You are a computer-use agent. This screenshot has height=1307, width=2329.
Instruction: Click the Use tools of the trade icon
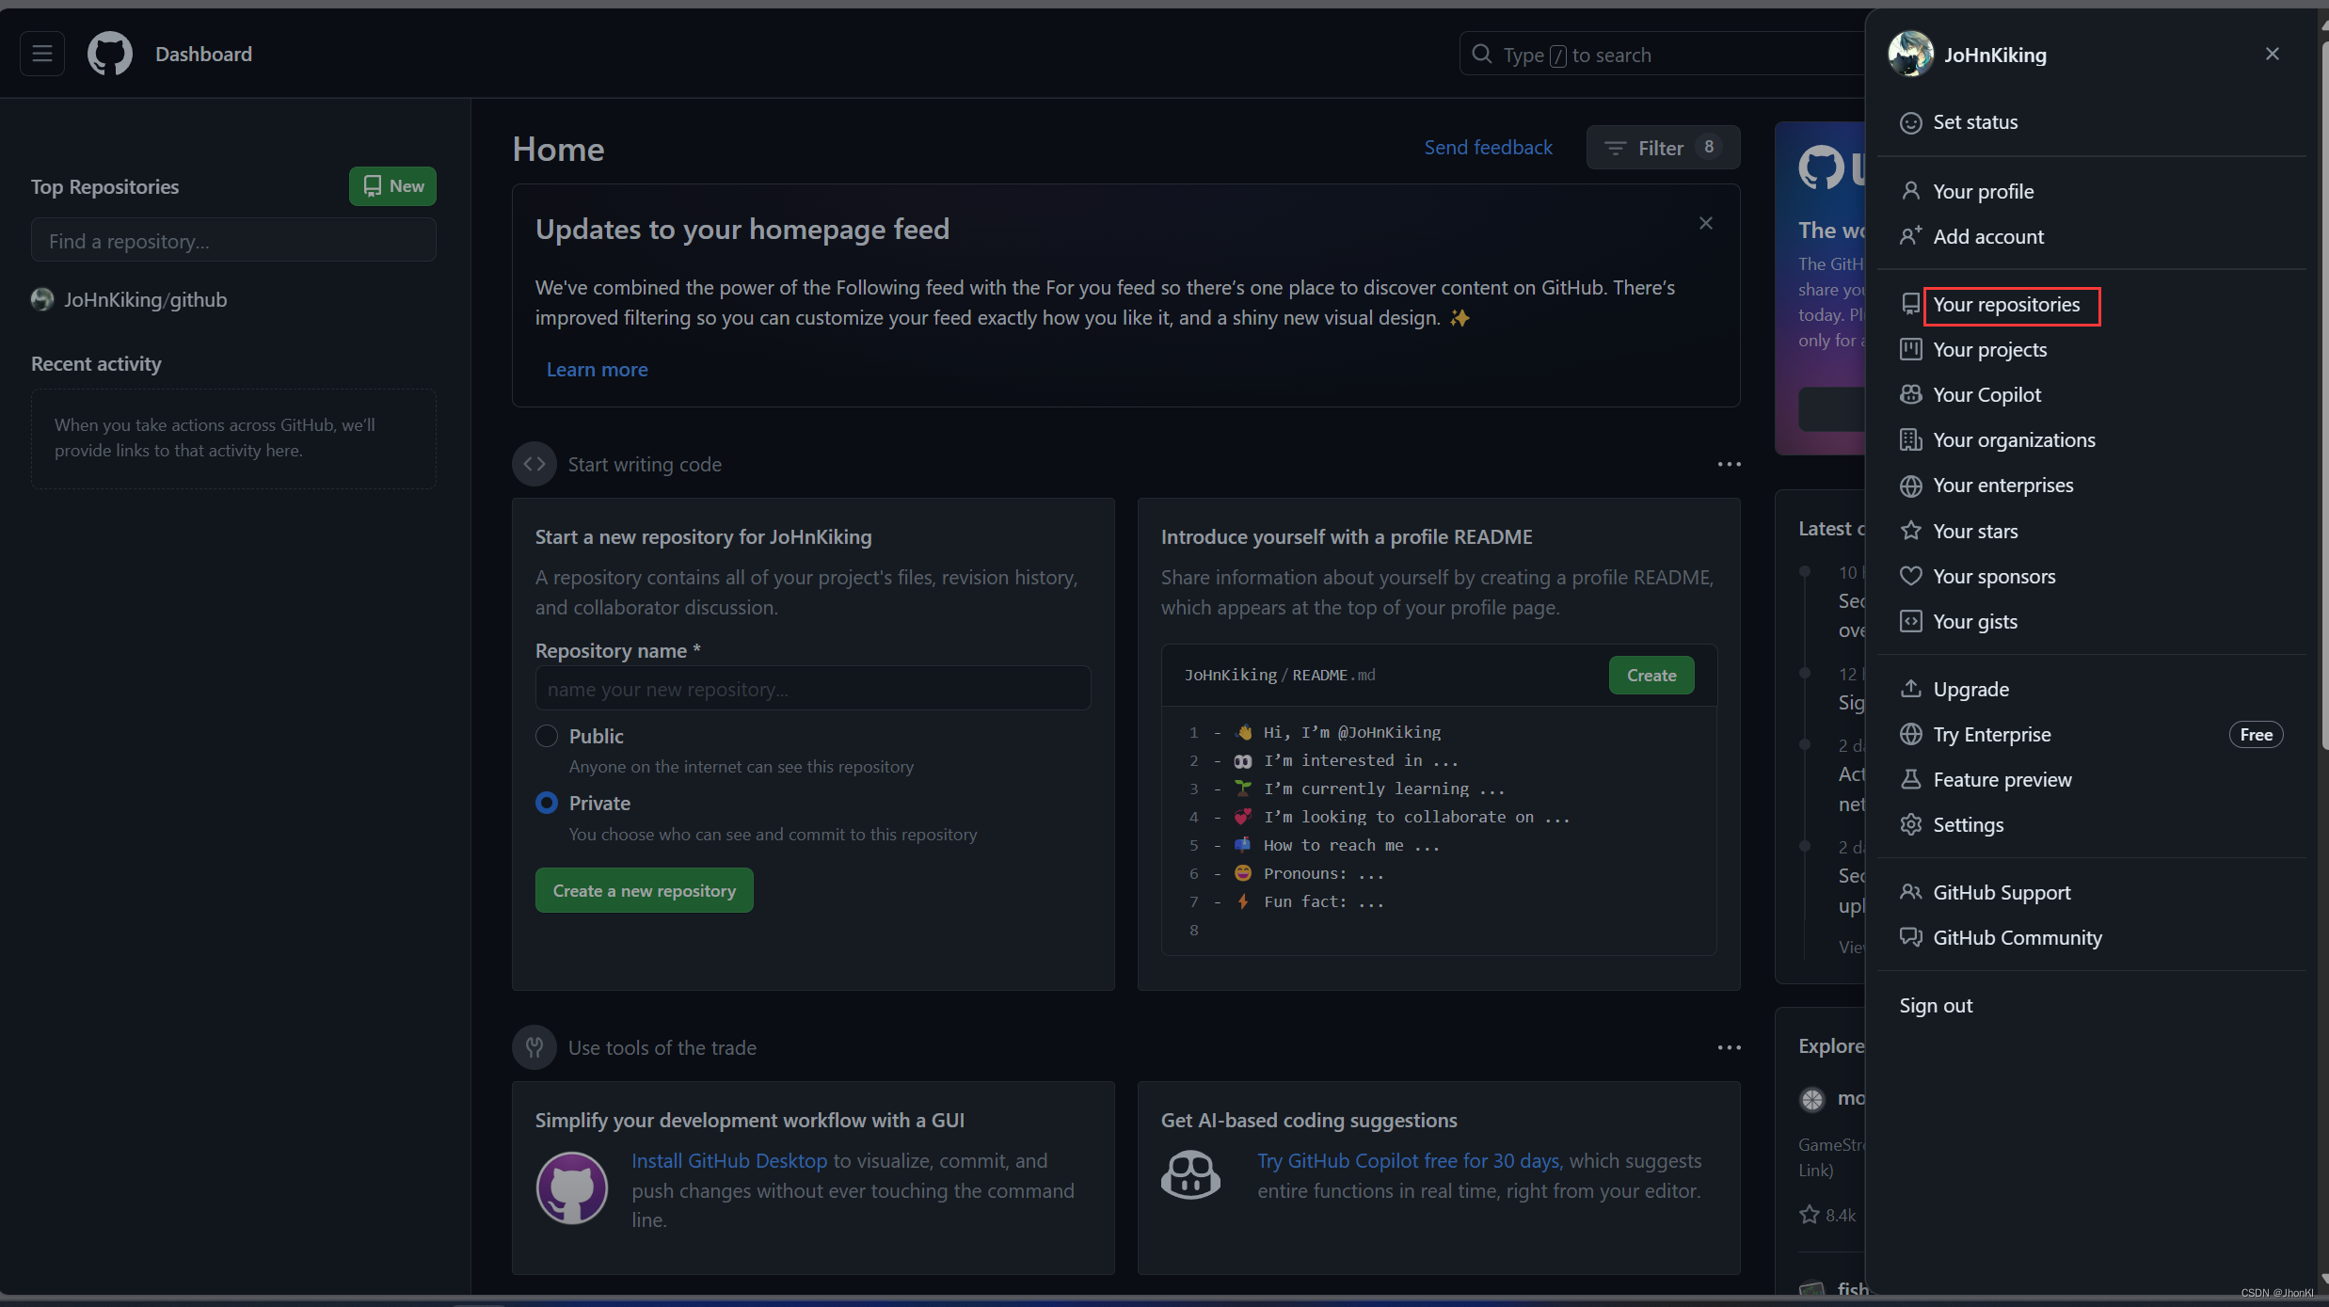(x=534, y=1047)
